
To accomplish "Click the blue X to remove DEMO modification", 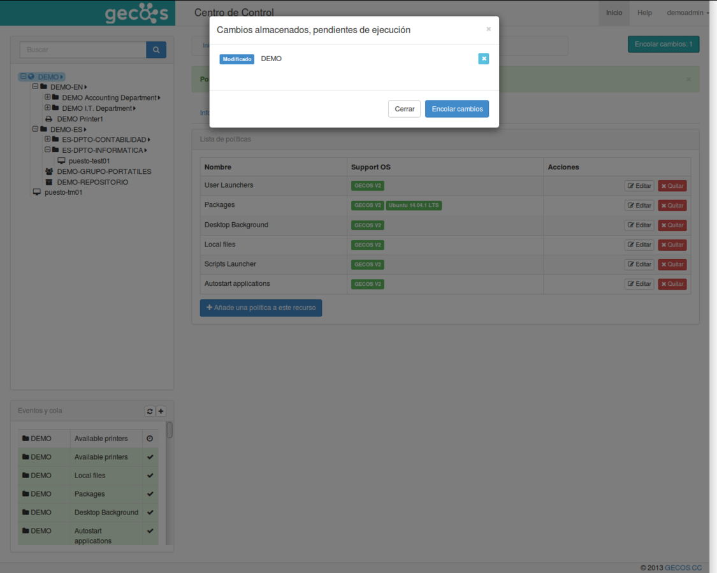I will click(484, 59).
